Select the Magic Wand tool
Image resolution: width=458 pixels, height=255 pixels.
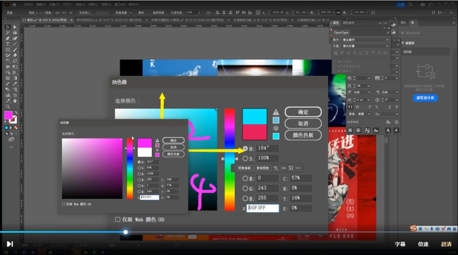tap(8, 33)
